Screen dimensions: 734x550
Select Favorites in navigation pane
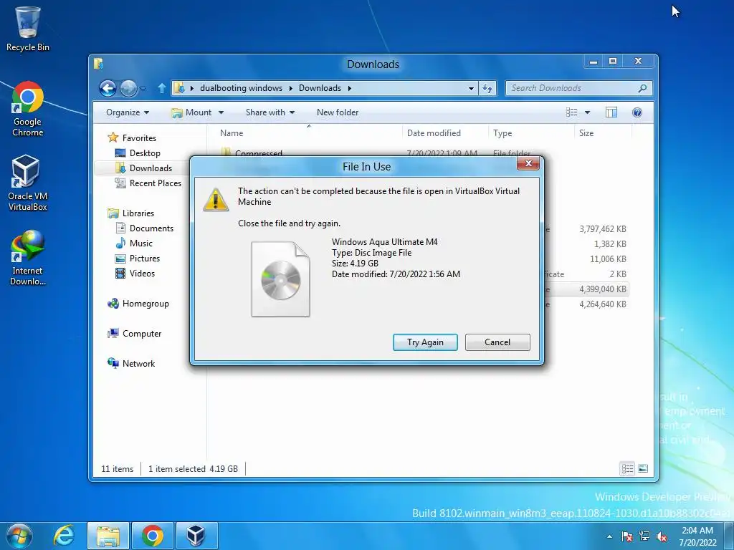(139, 138)
